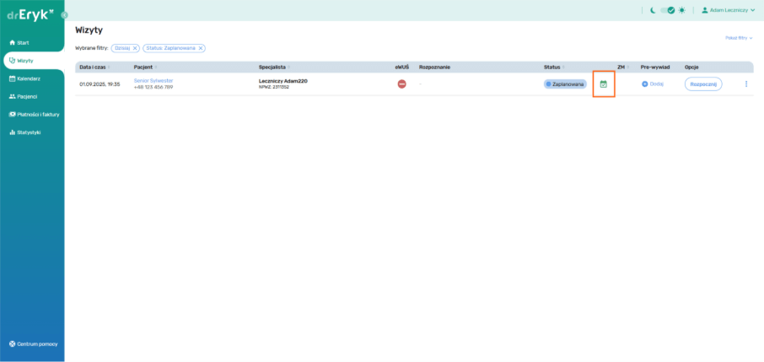Click the visit date 01.09.2025, 19:35
The height and width of the screenshot is (362, 764).
[x=100, y=84]
